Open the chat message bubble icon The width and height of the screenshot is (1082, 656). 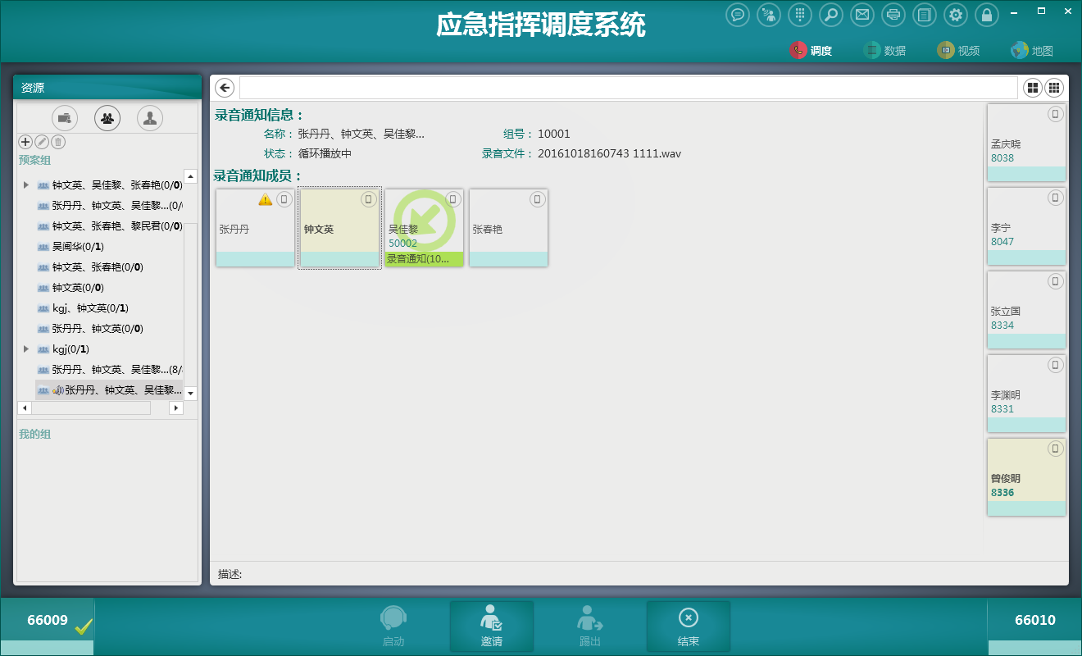pos(738,15)
